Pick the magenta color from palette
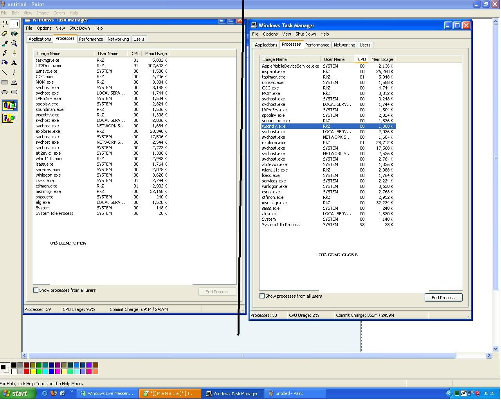Screen dimensions: 501x400 [x=58, y=371]
